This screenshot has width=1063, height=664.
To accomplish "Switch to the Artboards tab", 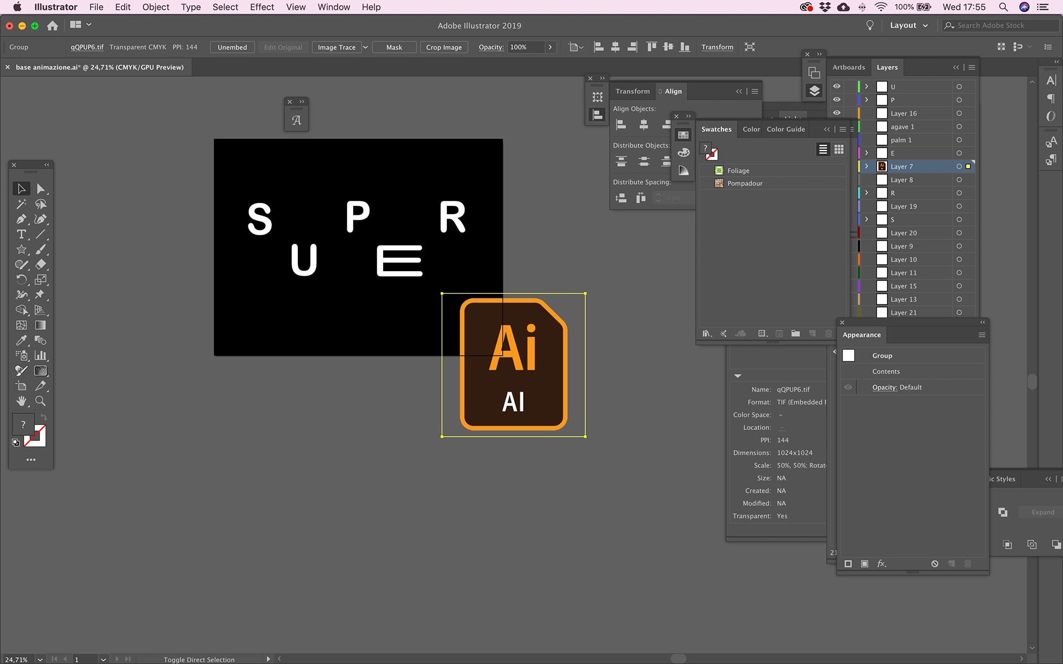I will point(848,67).
